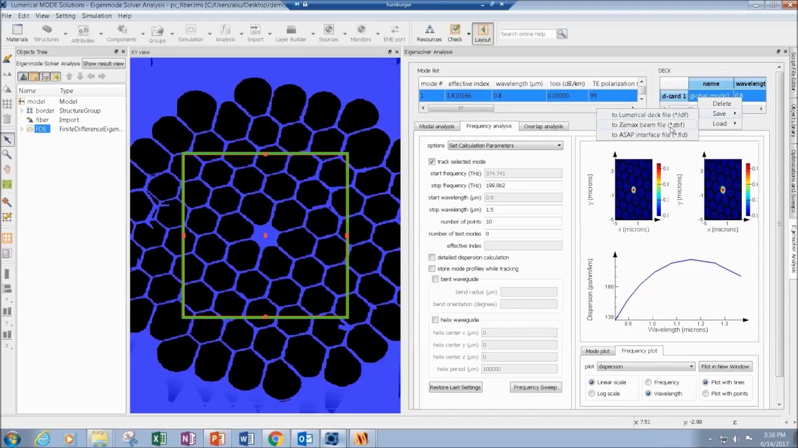798x448 pixels.
Task: Click the EME port toolbar icon
Action: (394, 33)
